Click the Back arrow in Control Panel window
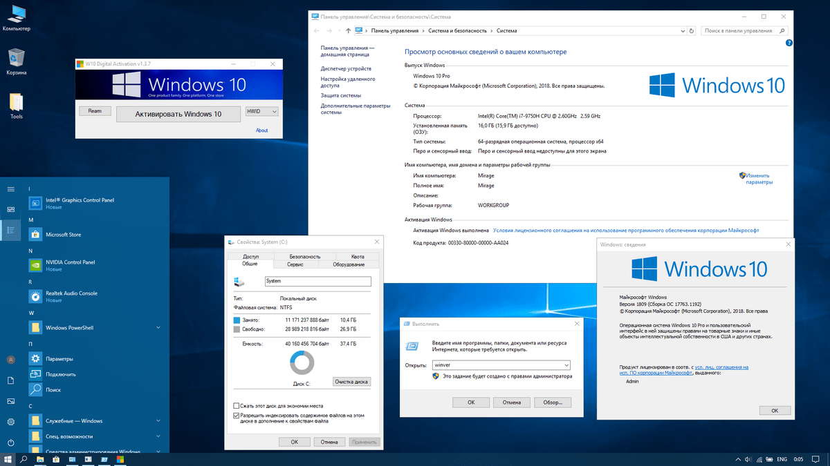This screenshot has height=466, width=830. coord(317,30)
